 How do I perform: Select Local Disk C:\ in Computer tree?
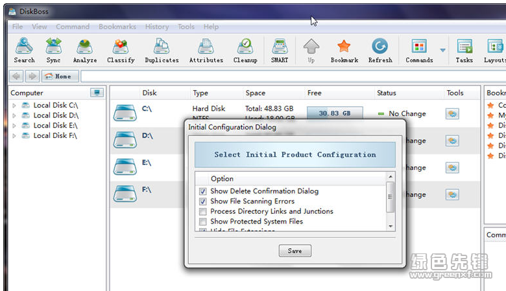(56, 105)
